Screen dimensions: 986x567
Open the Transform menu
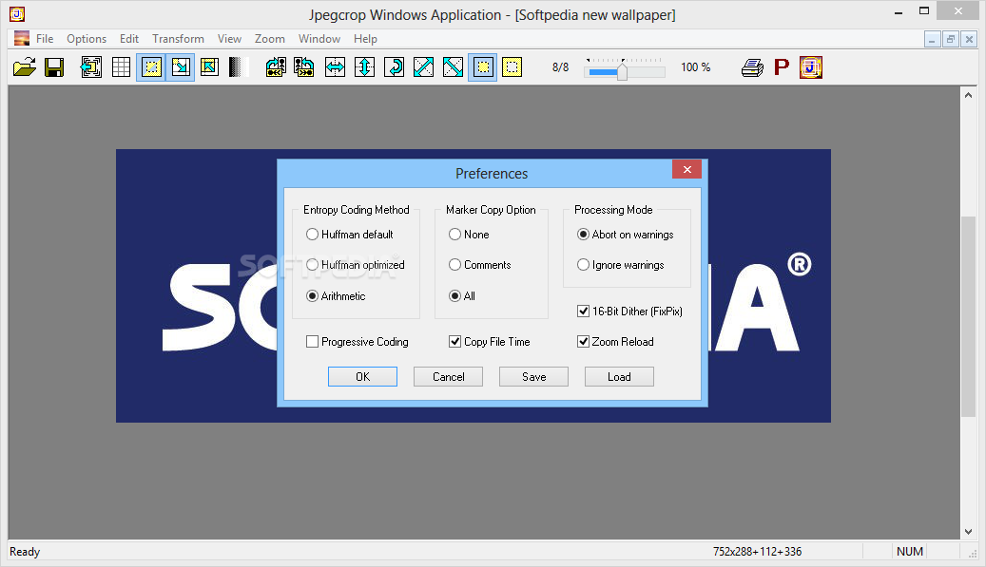178,38
